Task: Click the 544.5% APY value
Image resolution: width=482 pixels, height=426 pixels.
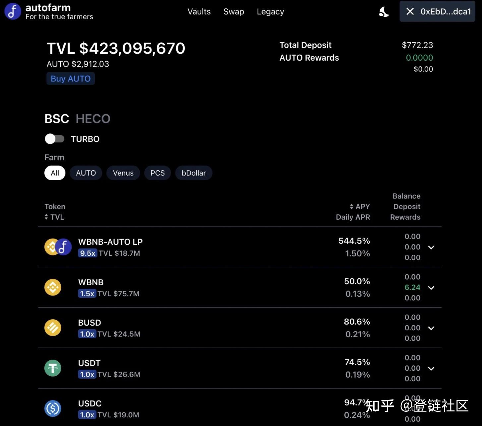Action: (354, 241)
